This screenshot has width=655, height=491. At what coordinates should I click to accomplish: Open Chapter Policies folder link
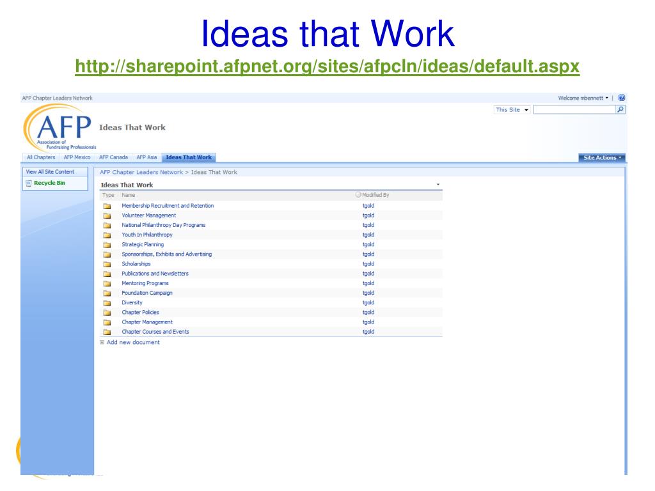coord(140,312)
